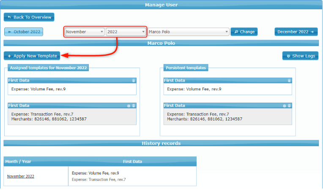Click the Manage User title bar
The width and height of the screenshot is (323, 191).
(161, 5)
